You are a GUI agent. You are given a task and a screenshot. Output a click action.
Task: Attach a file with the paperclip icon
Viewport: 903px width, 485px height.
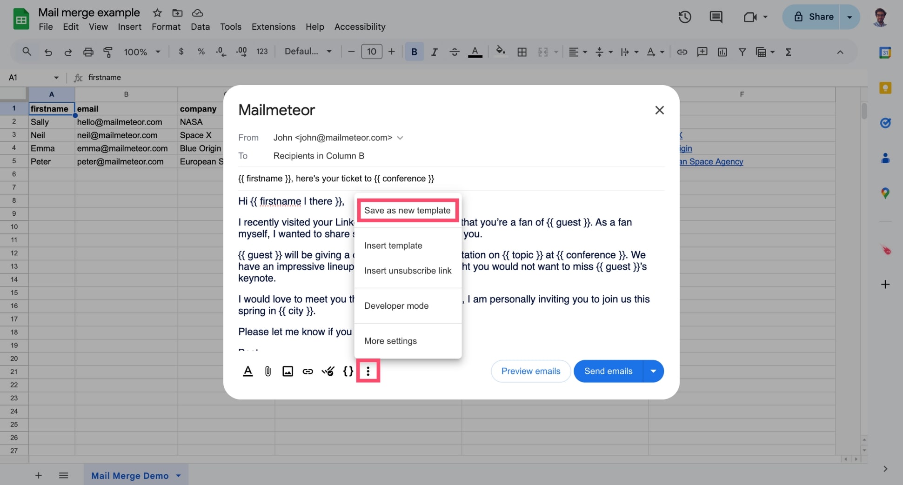(x=268, y=371)
